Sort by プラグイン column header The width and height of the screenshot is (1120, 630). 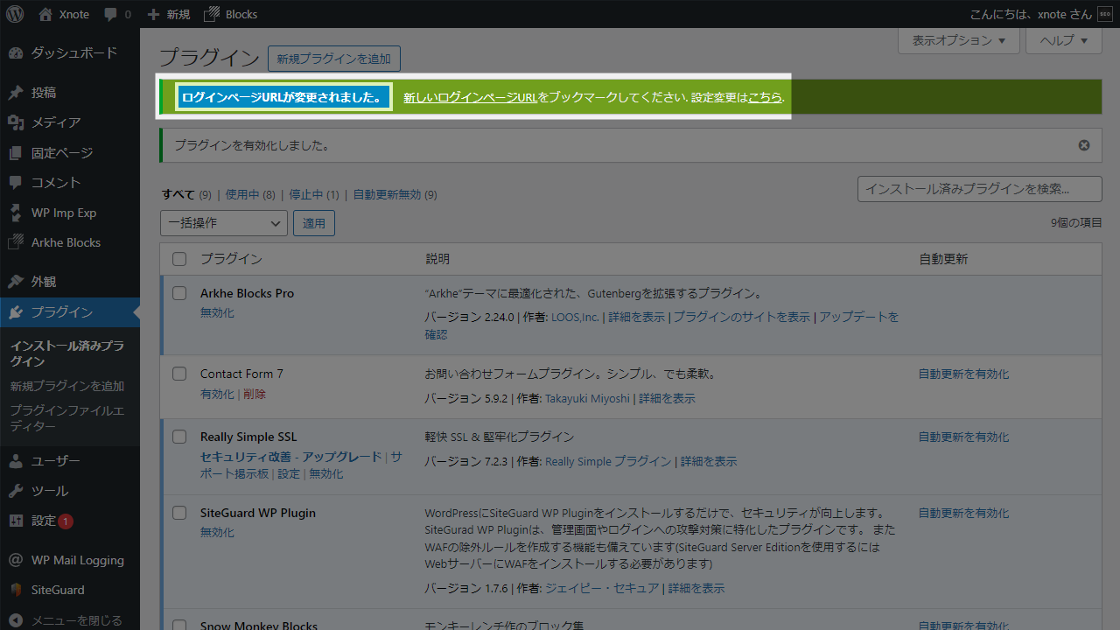click(231, 259)
